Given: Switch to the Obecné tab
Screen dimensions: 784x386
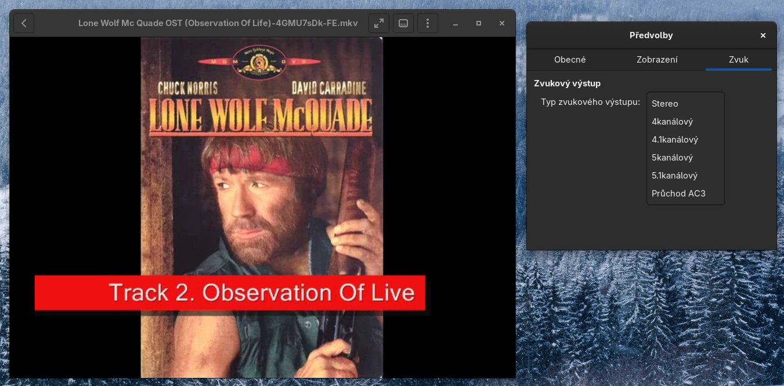Looking at the screenshot, I should (x=570, y=60).
